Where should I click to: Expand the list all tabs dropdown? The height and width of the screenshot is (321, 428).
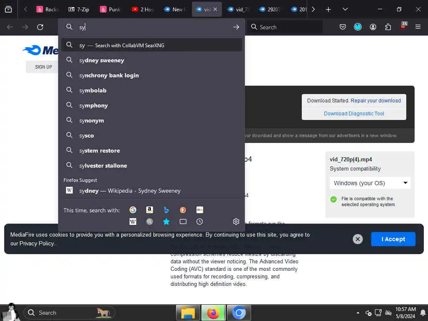(345, 10)
